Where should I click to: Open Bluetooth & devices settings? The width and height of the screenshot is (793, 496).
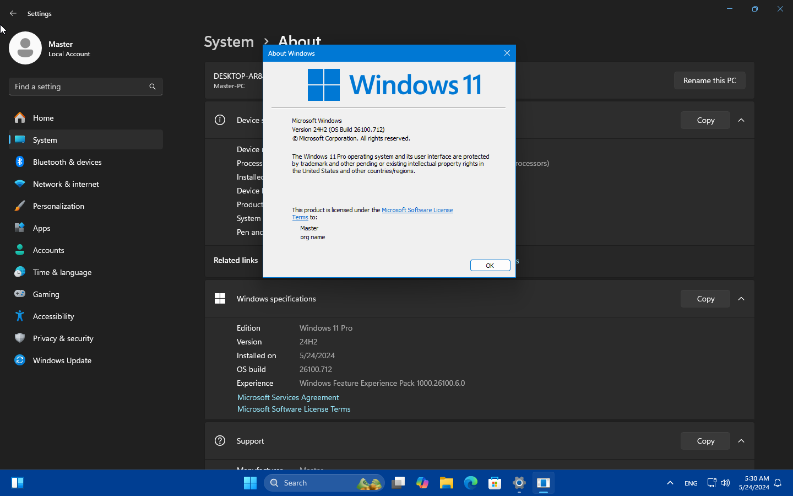tap(67, 162)
